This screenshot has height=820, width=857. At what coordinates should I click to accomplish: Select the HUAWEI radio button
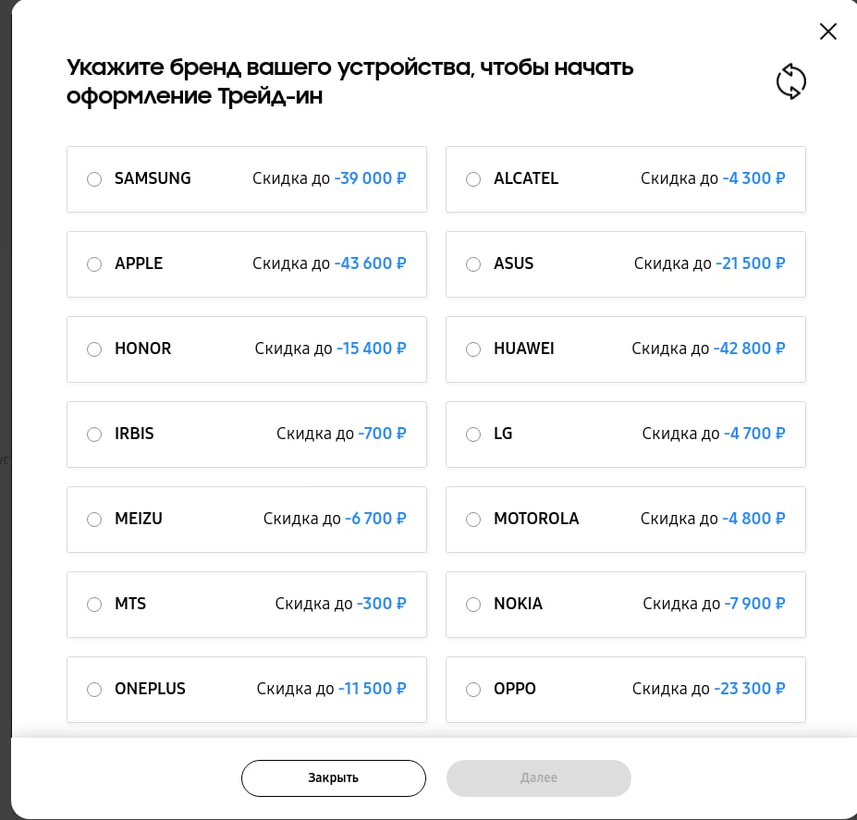(x=473, y=349)
